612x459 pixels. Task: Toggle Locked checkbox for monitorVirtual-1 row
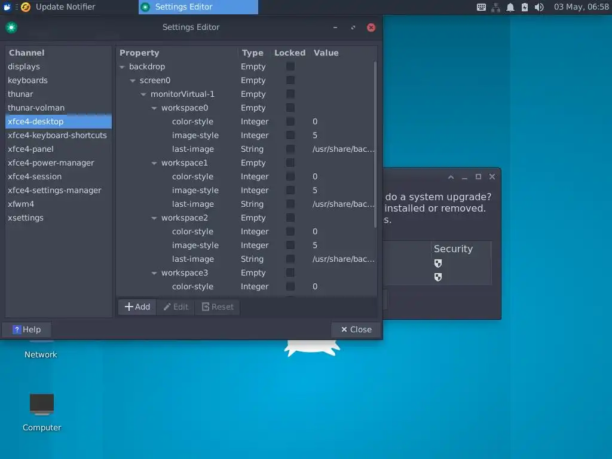pyautogui.click(x=290, y=94)
